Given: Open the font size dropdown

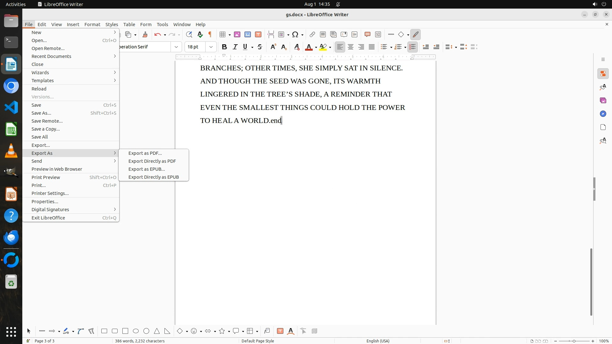Looking at the screenshot, I should click(211, 47).
